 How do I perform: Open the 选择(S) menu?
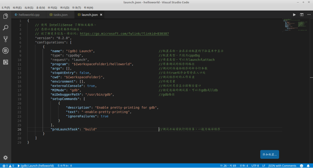tap(29, 8)
